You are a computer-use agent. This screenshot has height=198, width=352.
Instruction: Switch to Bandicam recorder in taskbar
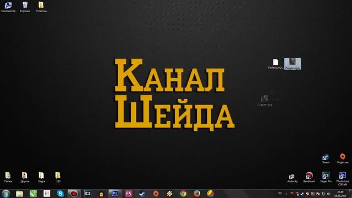[74, 194]
